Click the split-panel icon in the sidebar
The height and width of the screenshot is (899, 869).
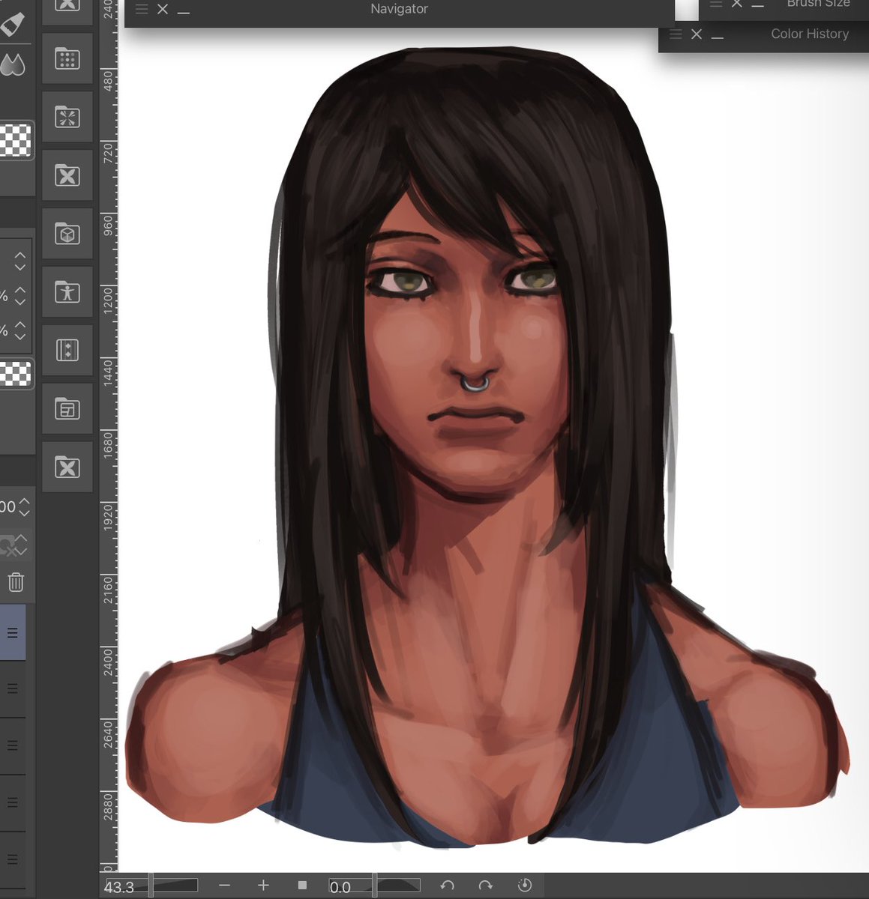[x=67, y=349]
